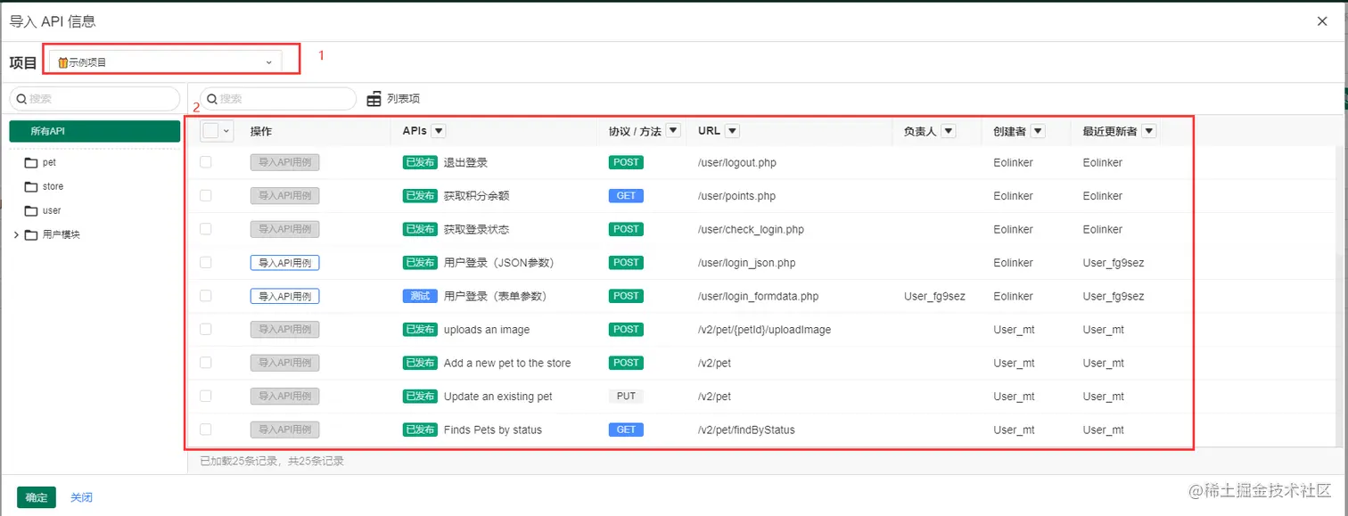Image resolution: width=1348 pixels, height=516 pixels.
Task: Expand the 用户模块 folder in the tree
Action: 14,235
